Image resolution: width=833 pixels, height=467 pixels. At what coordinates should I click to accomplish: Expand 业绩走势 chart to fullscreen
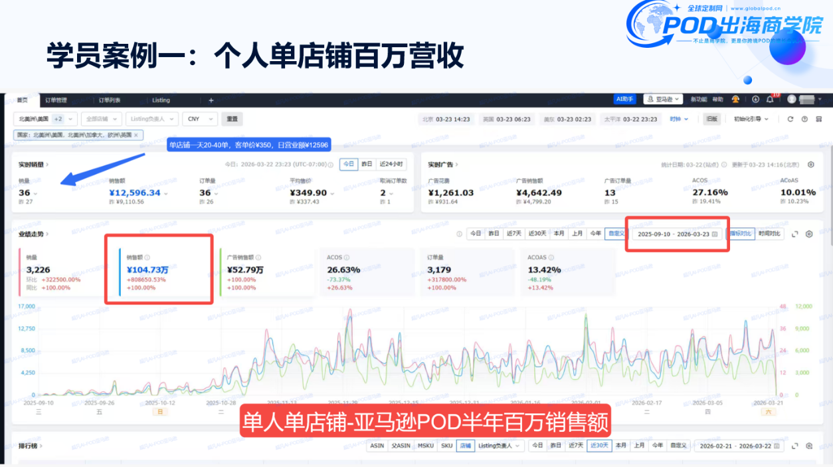795,234
